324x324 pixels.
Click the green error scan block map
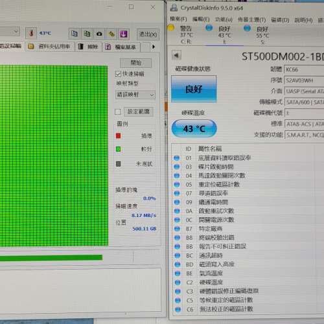pyautogui.click(x=54, y=156)
